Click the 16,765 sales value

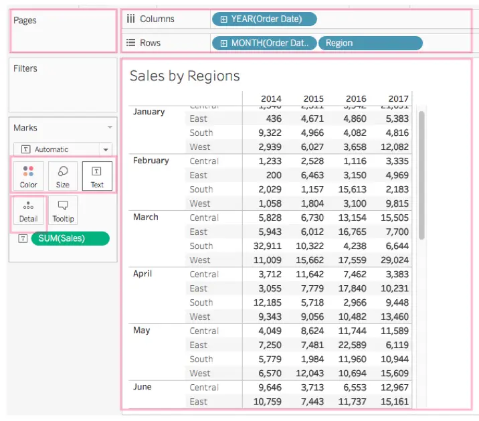coord(352,232)
